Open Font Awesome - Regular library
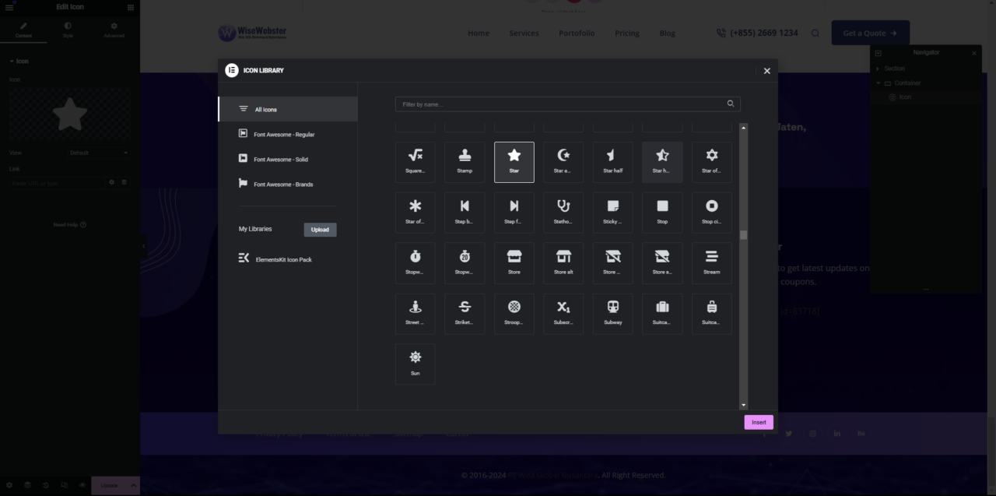The width and height of the screenshot is (996, 496). 284,135
